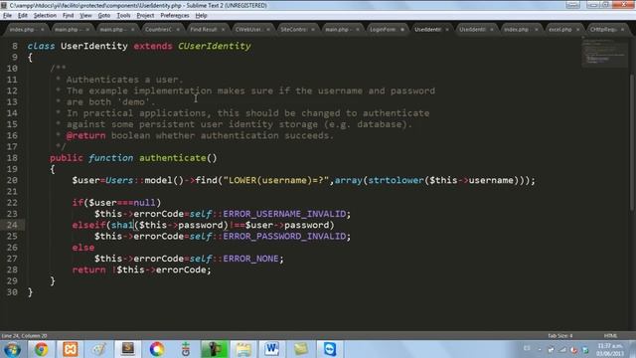Screen dimensions: 636x358
Task: Click the sha1 function on line 24
Action: tap(122, 225)
